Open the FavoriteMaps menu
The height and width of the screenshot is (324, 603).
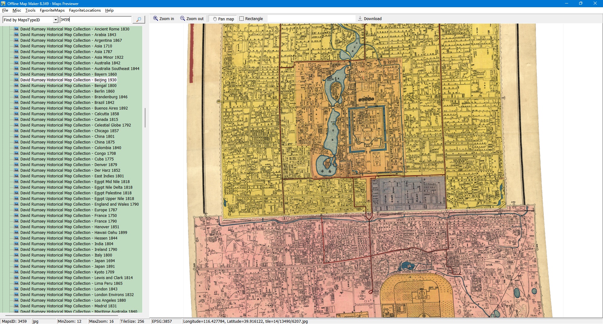pyautogui.click(x=52, y=10)
